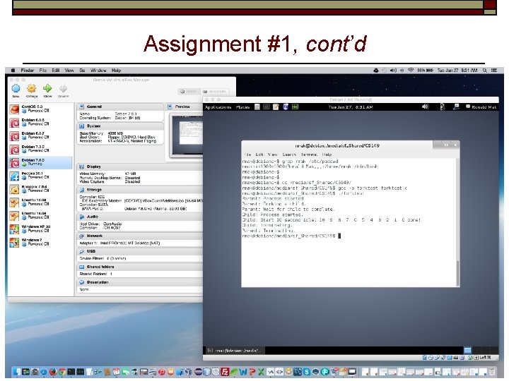509x381 pixels.
Task: Open Skype from the Dock
Action: click(x=306, y=372)
